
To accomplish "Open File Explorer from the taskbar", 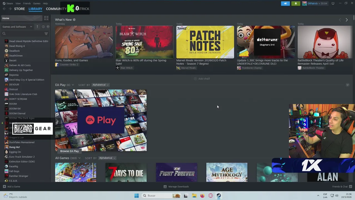I will [194, 196].
